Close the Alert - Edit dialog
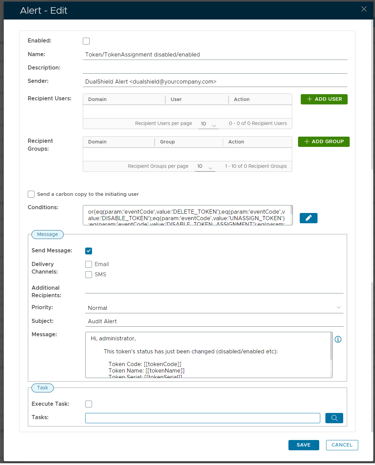Viewport: 375px width, 465px height. (x=364, y=9)
